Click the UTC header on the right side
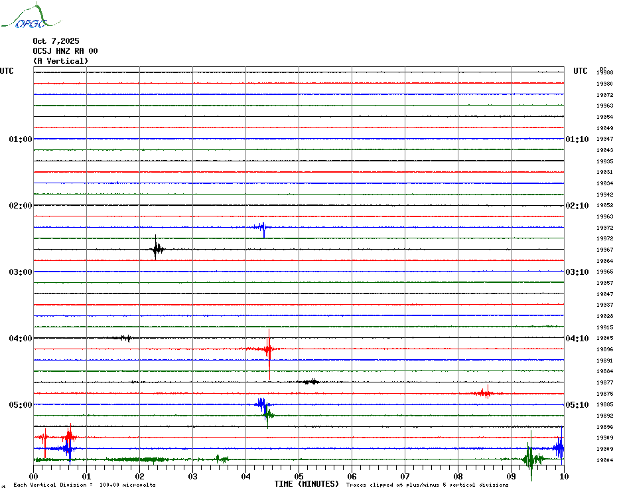Viewport: 617px width, 494px height. pyautogui.click(x=581, y=71)
